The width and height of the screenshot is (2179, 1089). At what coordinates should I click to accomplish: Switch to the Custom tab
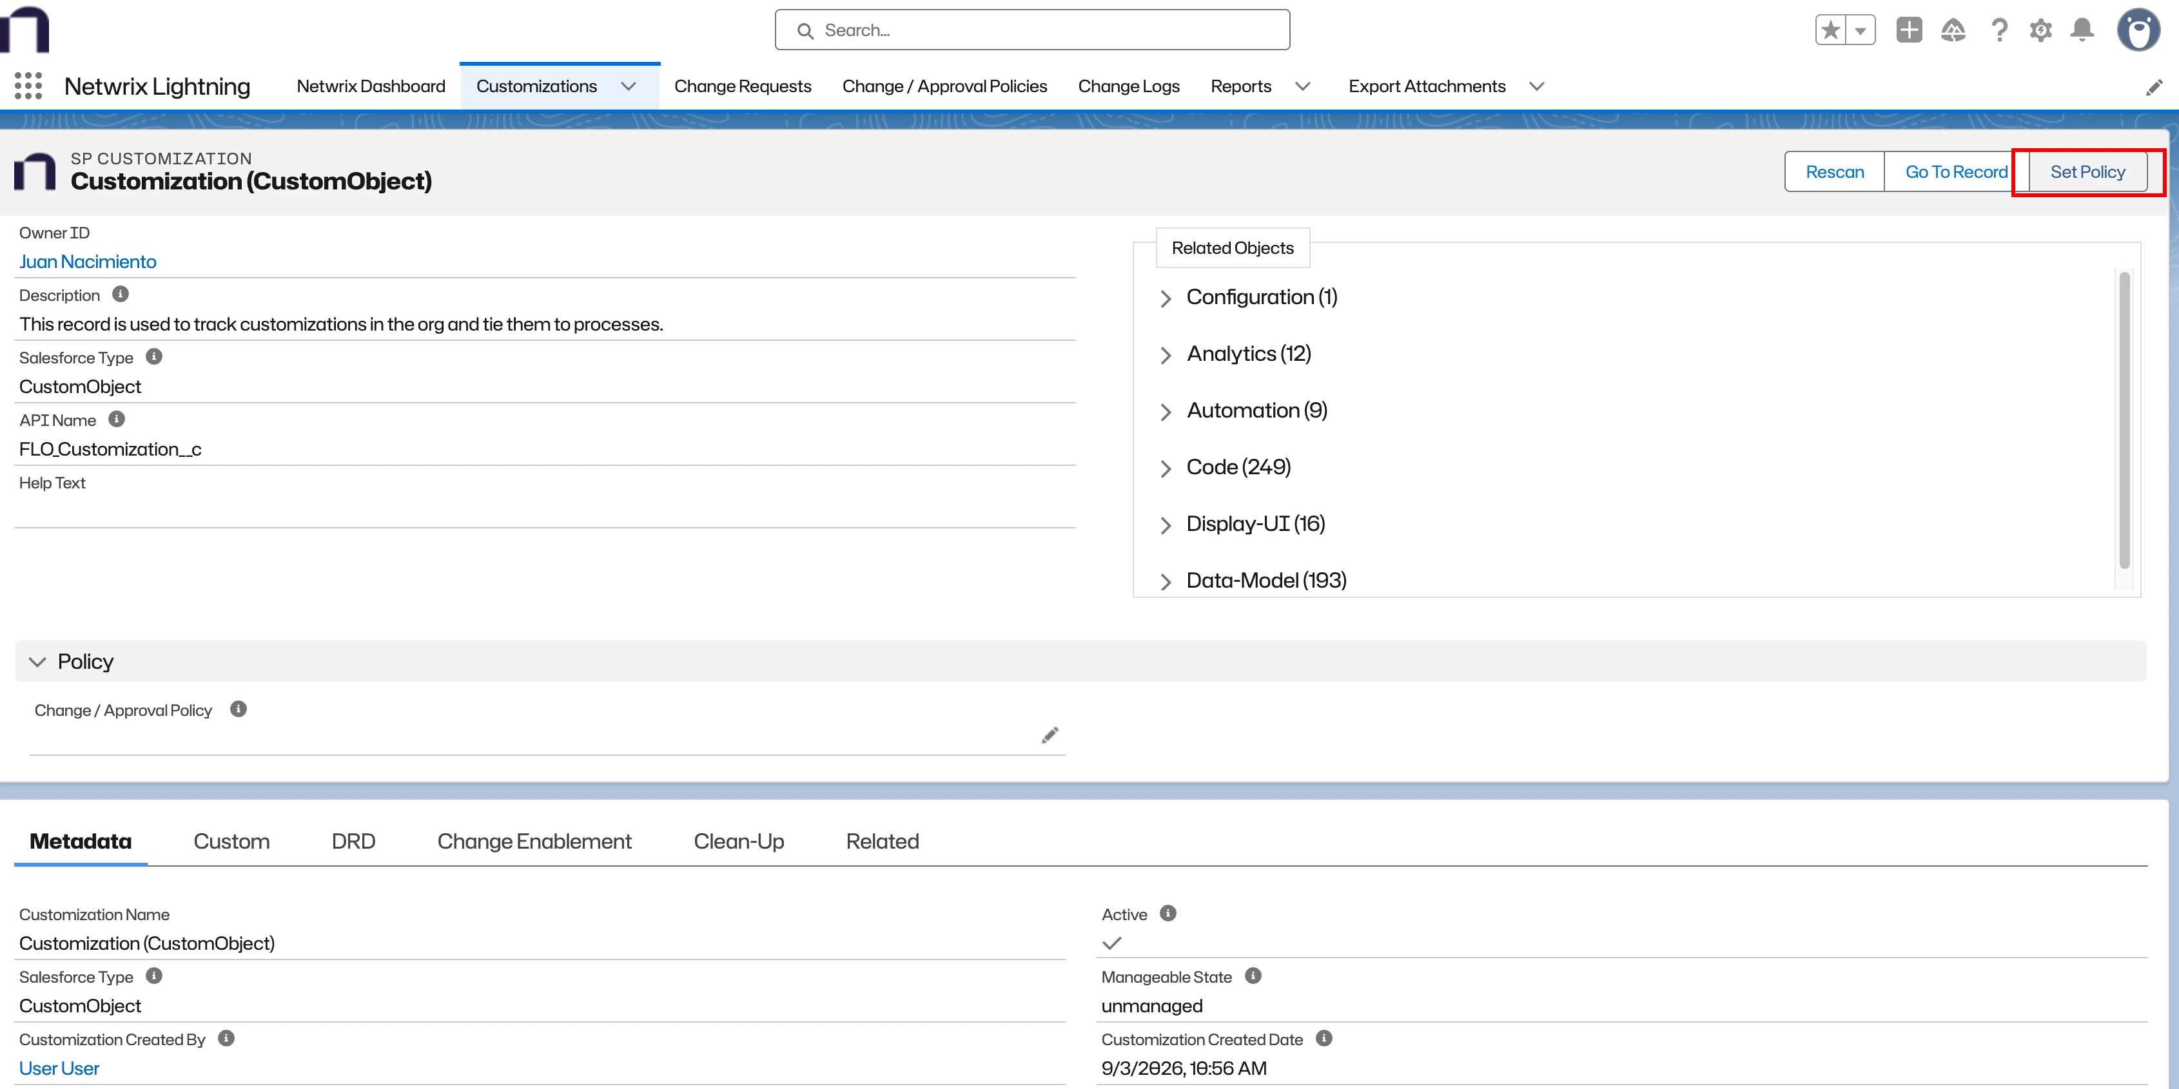point(232,842)
